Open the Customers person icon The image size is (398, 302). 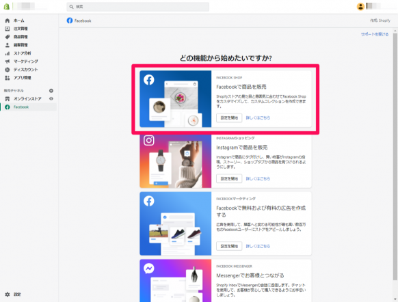click(x=8, y=45)
